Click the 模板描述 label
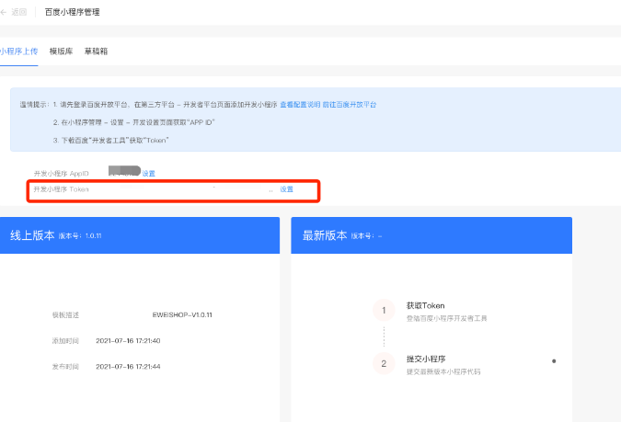This screenshot has width=621, height=422. pyautogui.click(x=65, y=314)
